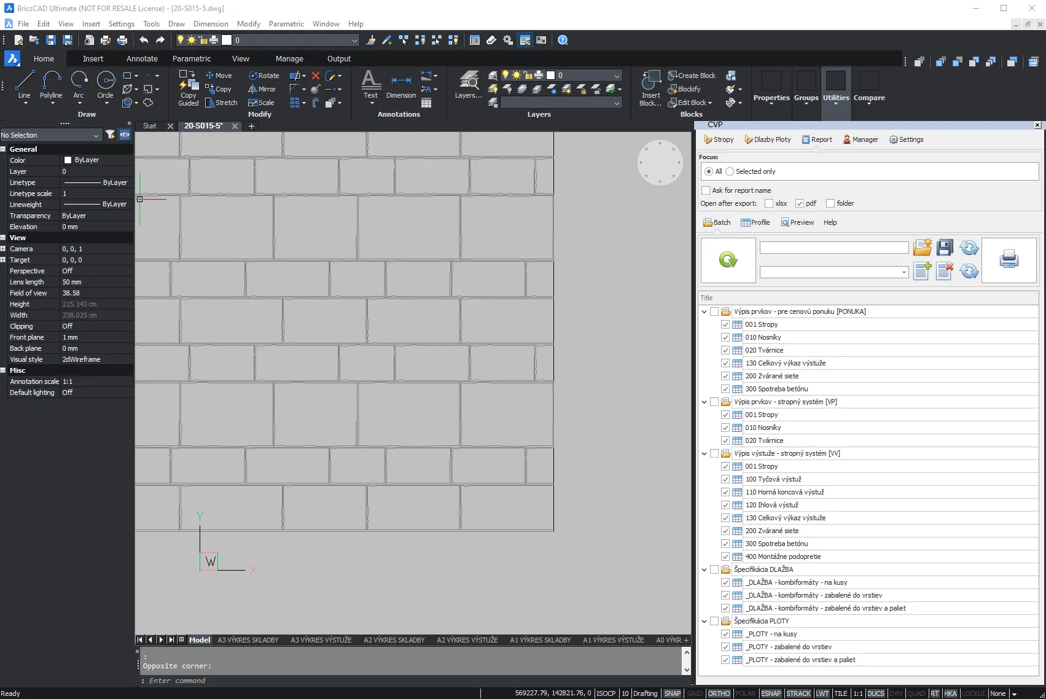This screenshot has width=1046, height=699.
Task: Collapse the Špecifikácia DLAŽBA folder
Action: [x=704, y=569]
